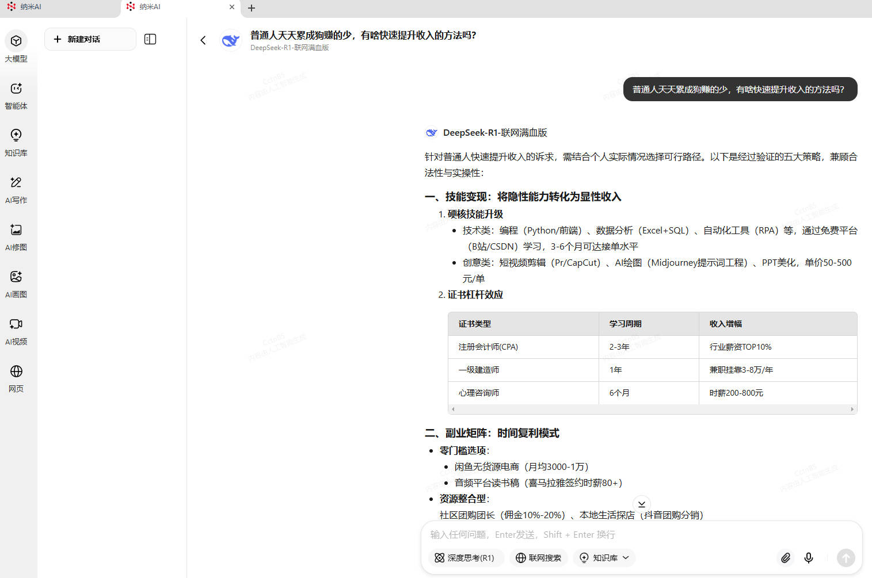Click the 资源整合型 bullet
Screen dimensions: 872x578
coord(464,499)
